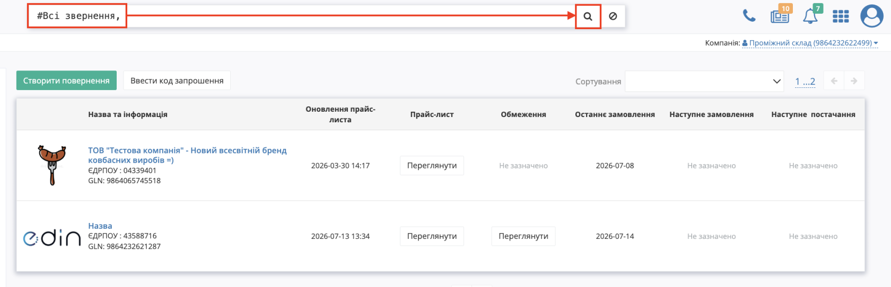Clear search with the crossed-circle icon
Viewport: 891px width, 287px height.
(613, 16)
